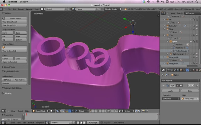Open the Add Modifier dropdown
Image resolution: width=201 pixels, height=125 pixels.
coord(179,80)
